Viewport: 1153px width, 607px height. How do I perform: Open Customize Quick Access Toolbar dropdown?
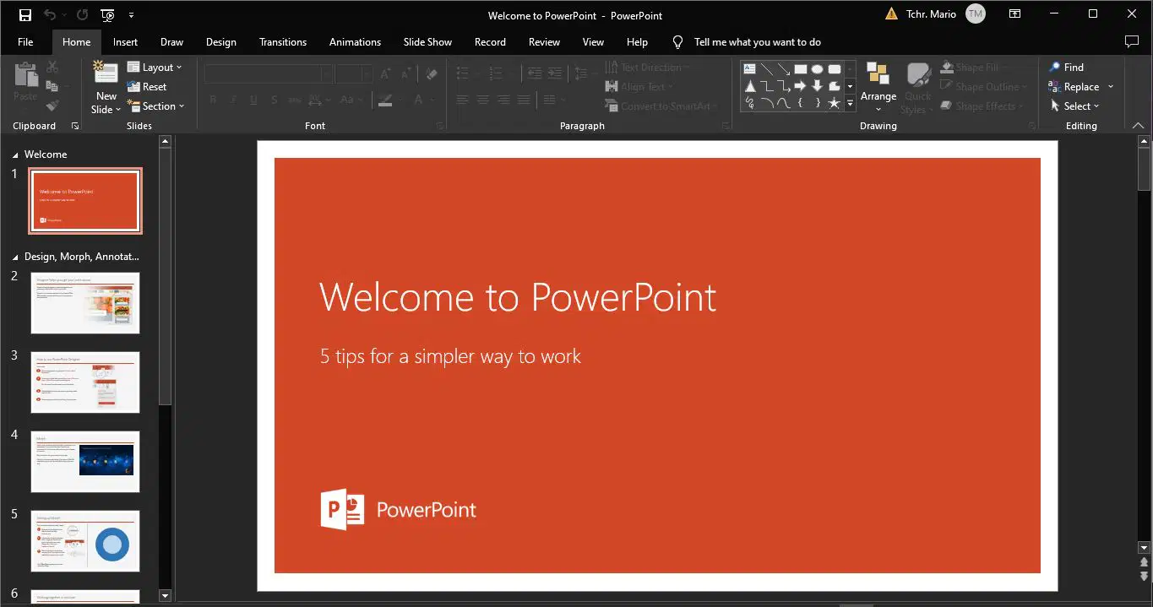[131, 15]
